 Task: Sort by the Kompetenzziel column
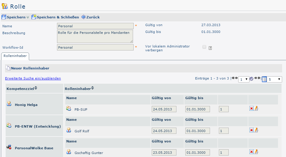(x=36, y=88)
